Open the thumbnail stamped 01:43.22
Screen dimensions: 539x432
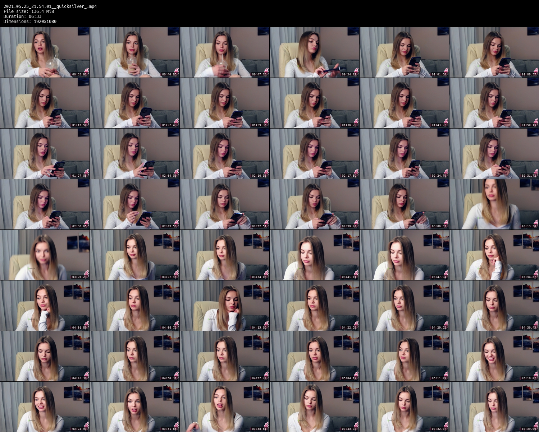(404, 103)
